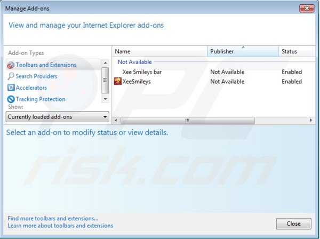Click the add-on list horizontal scrollbar thumb
The image size is (320, 239).
pyautogui.click(x=187, y=120)
